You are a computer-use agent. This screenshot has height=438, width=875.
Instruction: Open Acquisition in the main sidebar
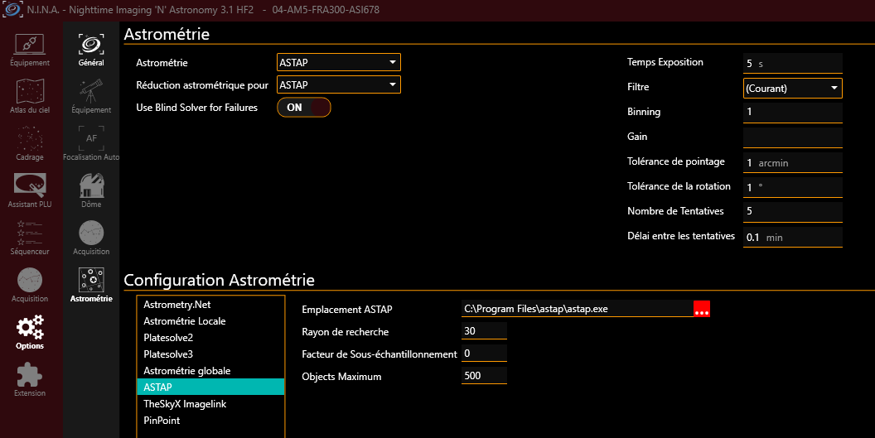point(30,285)
